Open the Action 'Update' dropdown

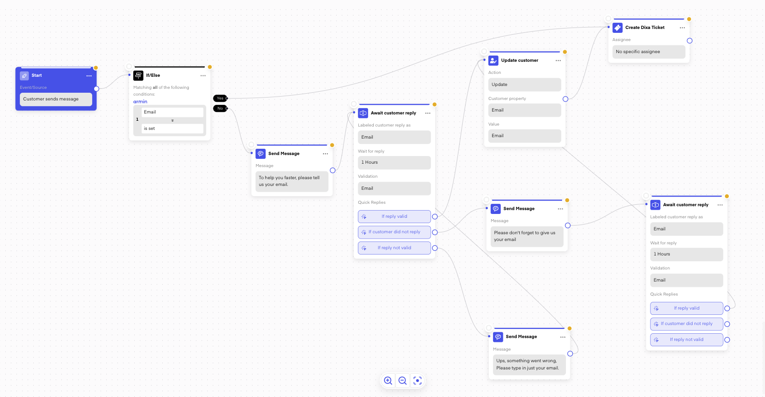524,85
